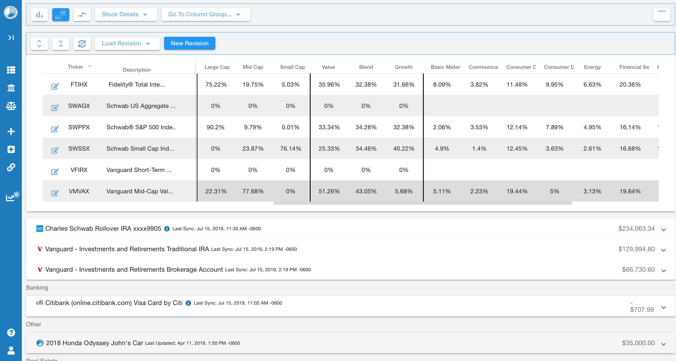This screenshot has height=361, width=676.
Task: Expand Charles Schwab Rollover IRA account
Action: click(663, 229)
